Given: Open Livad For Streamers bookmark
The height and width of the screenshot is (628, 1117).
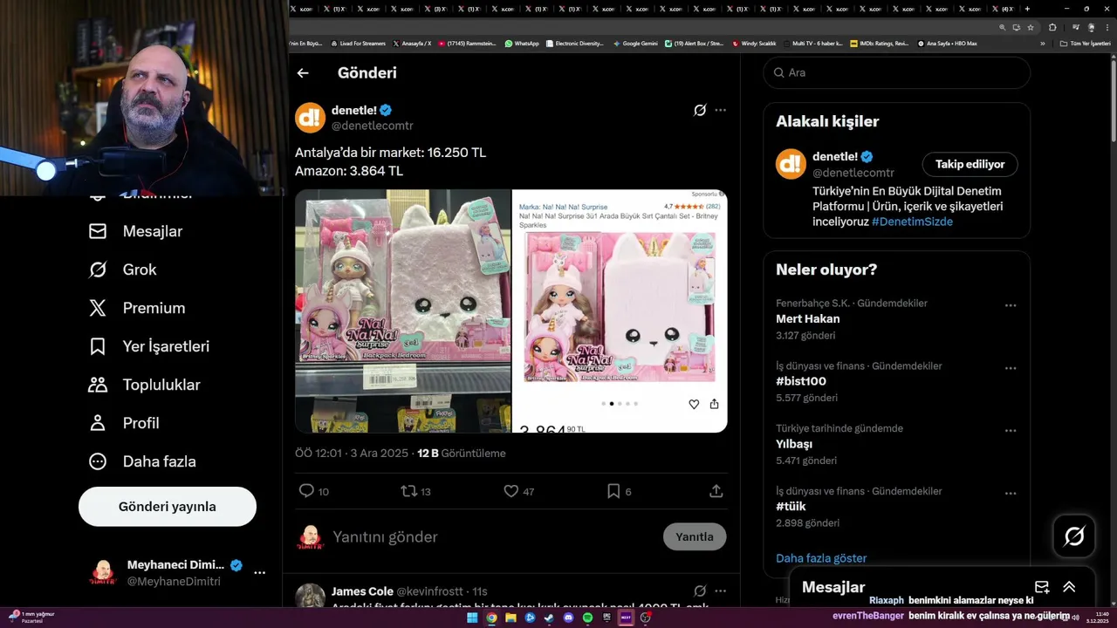Looking at the screenshot, I should (358, 43).
